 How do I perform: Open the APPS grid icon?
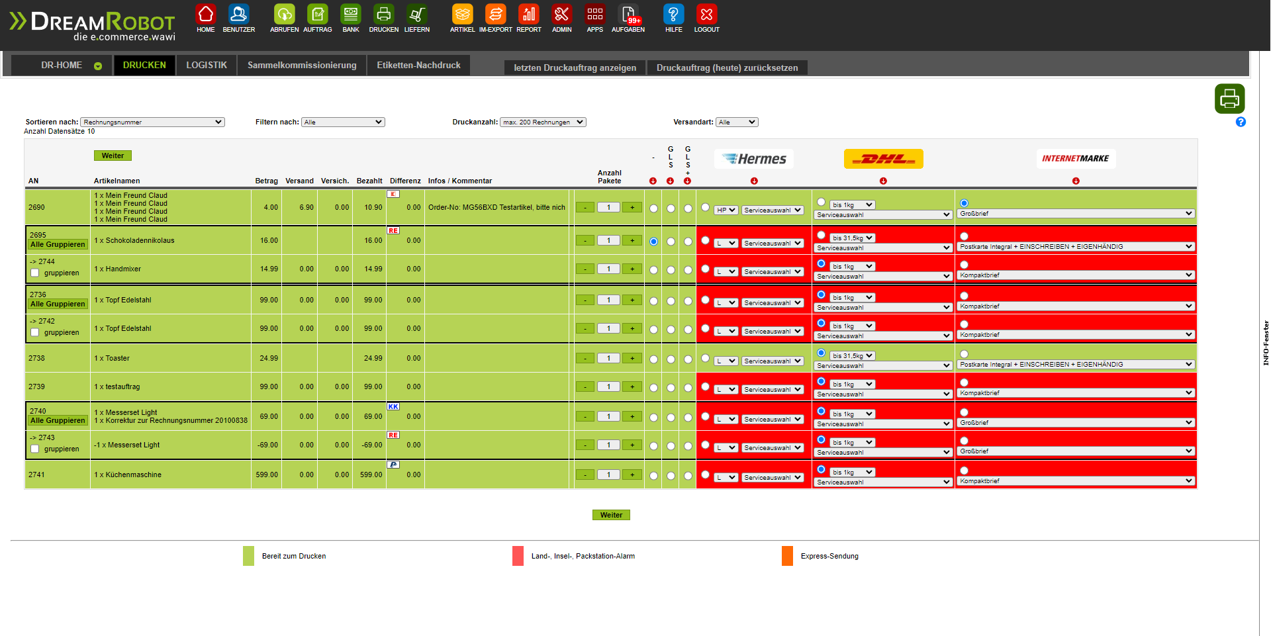595,14
